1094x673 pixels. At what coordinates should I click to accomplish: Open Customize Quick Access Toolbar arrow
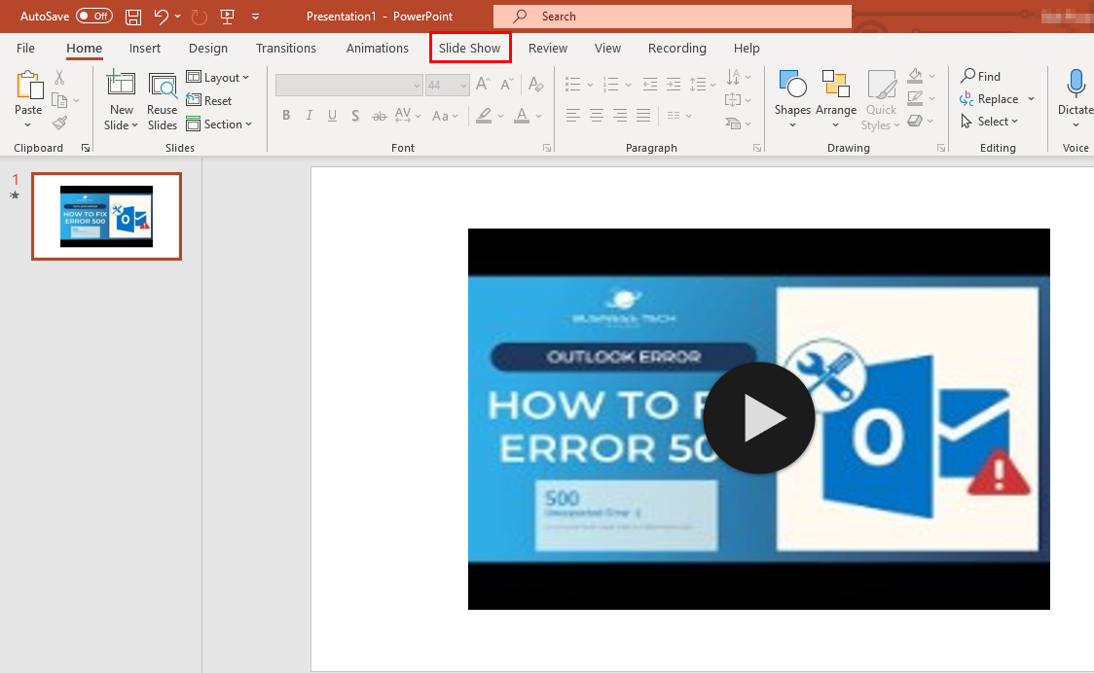[255, 17]
